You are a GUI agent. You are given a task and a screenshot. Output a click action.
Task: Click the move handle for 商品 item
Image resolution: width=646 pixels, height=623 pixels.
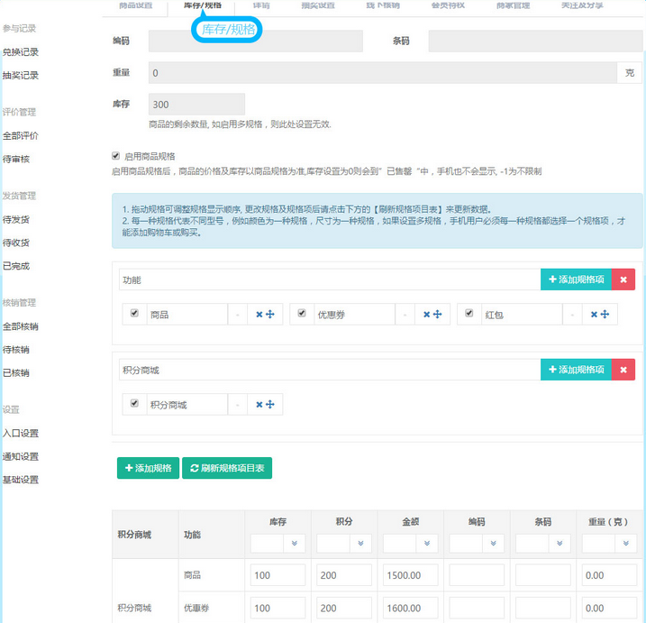pyautogui.click(x=269, y=314)
